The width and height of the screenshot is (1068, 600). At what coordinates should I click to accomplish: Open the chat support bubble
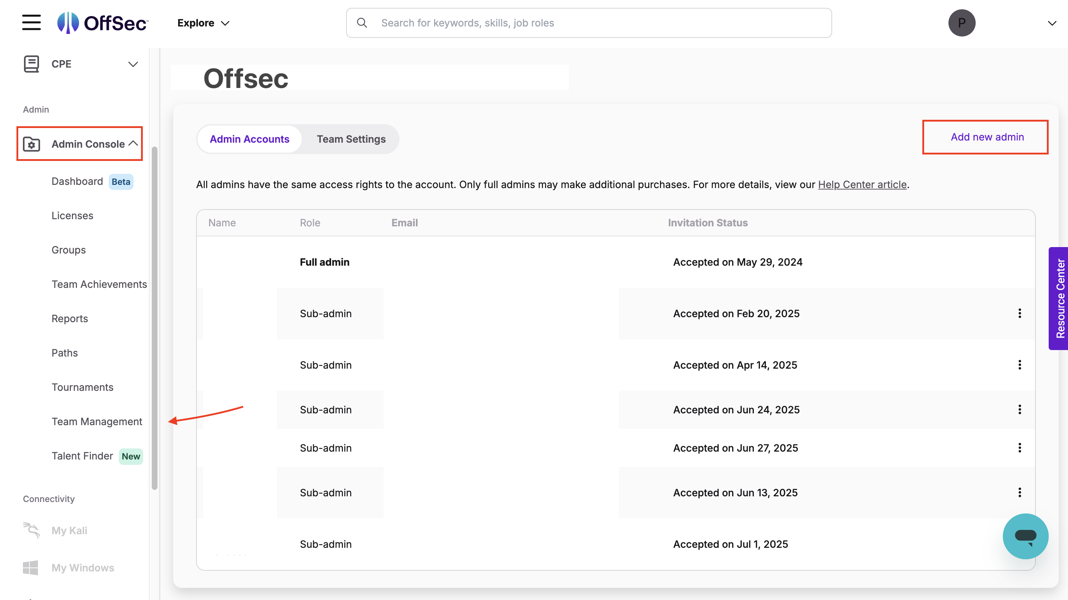[x=1025, y=536]
